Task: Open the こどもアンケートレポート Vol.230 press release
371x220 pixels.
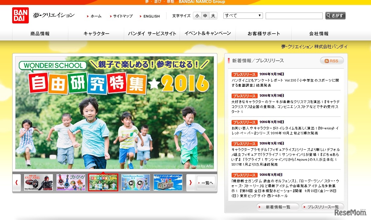Action: [285, 83]
